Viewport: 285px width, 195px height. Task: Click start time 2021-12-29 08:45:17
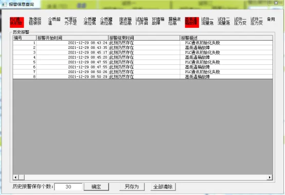tap(87, 52)
